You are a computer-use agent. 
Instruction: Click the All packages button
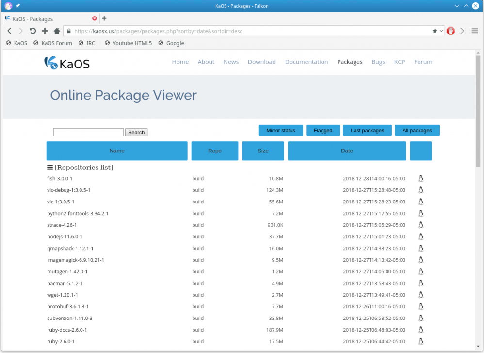[x=417, y=131]
